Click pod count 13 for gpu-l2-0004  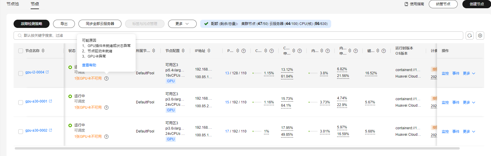tap(227, 73)
